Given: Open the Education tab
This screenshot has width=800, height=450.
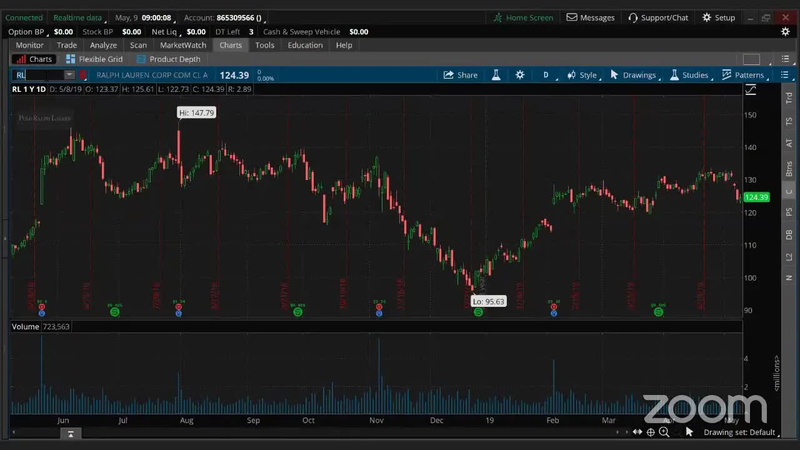Looking at the screenshot, I should [x=306, y=45].
